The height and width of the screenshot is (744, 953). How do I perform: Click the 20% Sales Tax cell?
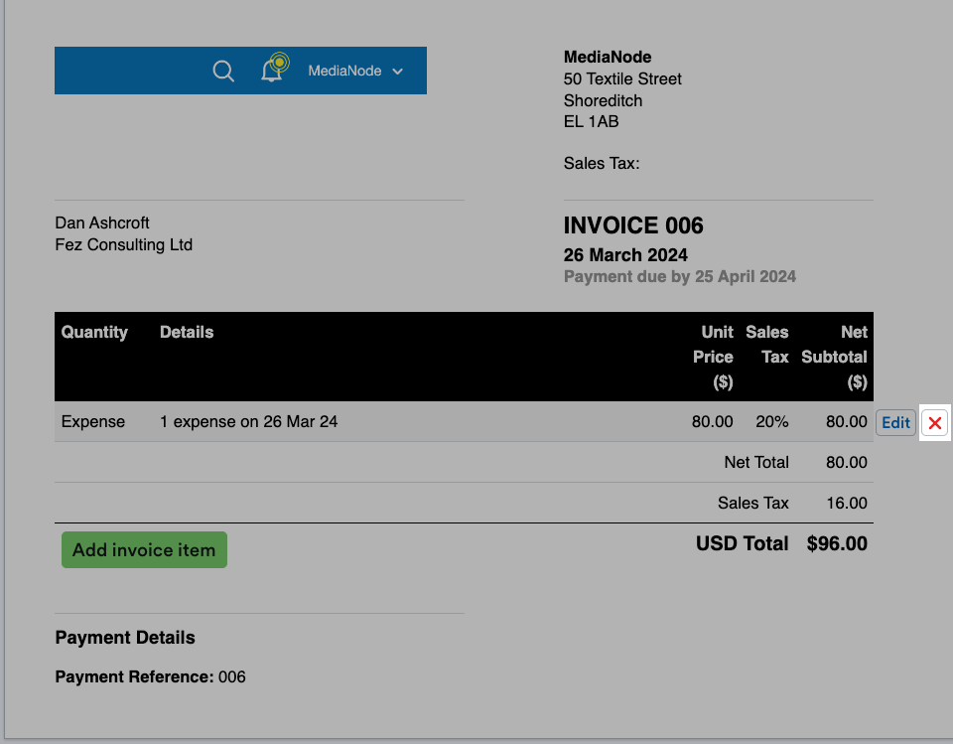pyautogui.click(x=773, y=421)
